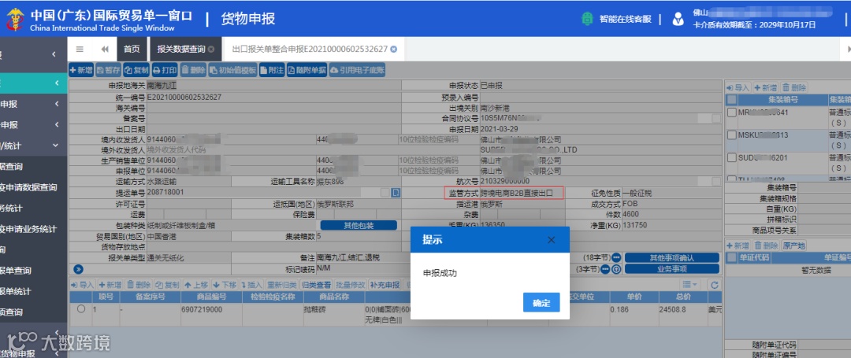This screenshot has width=851, height=358.
Task: Open the 初始值模板 template button
Action: tap(232, 70)
